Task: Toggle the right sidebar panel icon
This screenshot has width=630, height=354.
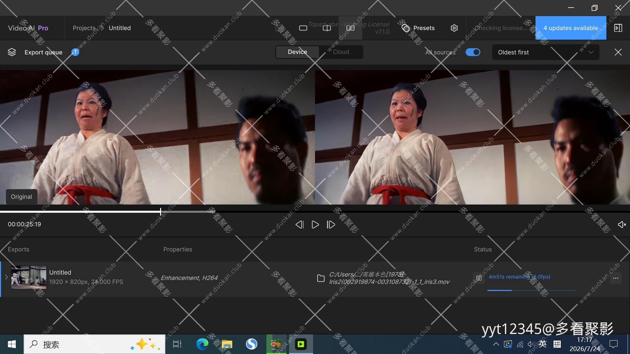Action: pos(618,28)
